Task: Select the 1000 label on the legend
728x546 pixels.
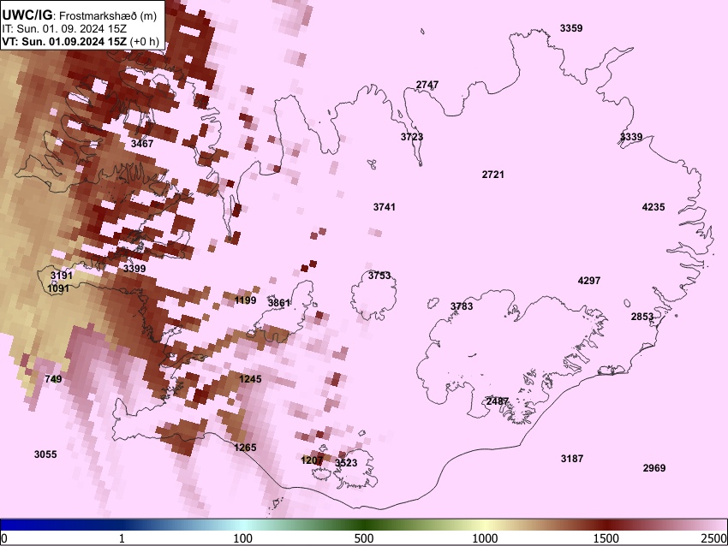Action: pos(485,538)
